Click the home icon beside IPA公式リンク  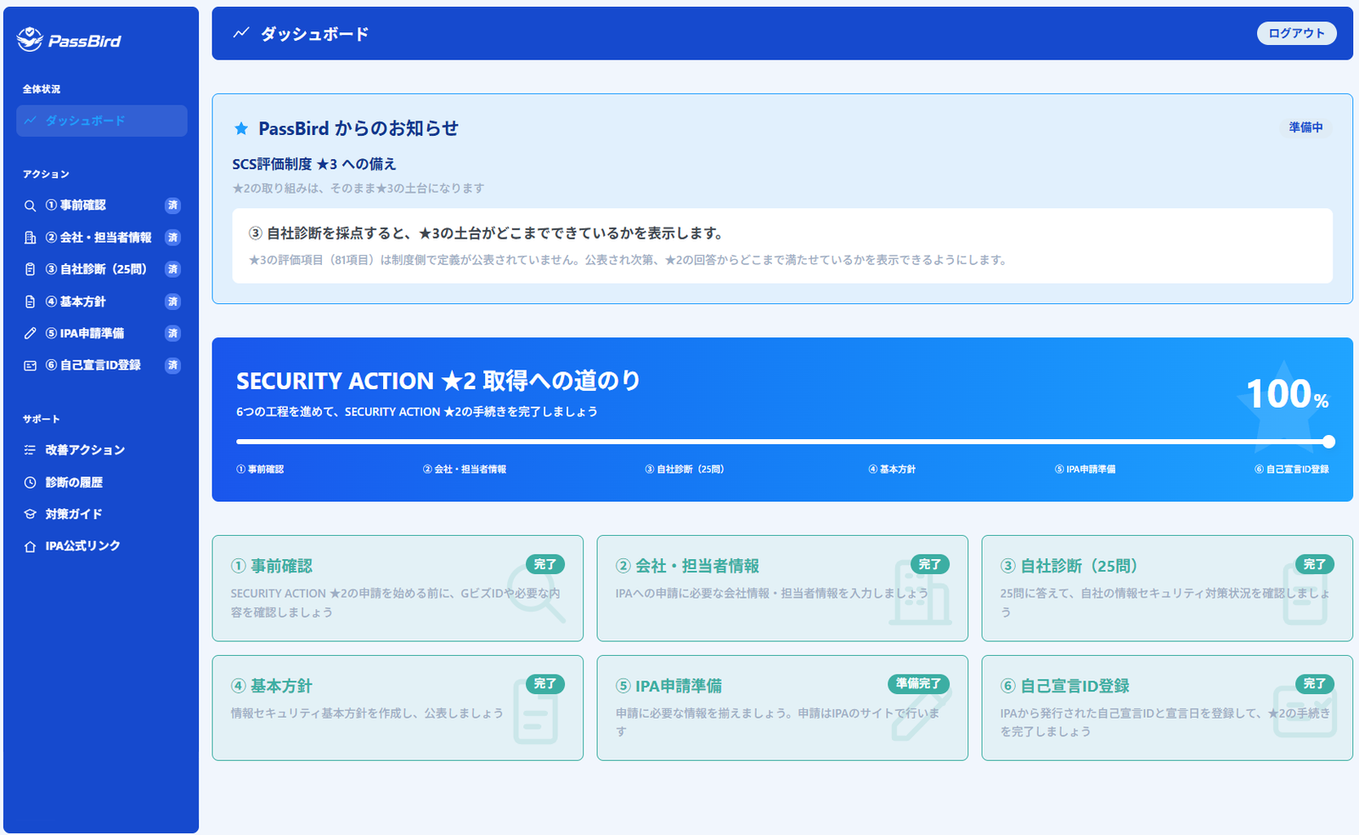click(30, 546)
